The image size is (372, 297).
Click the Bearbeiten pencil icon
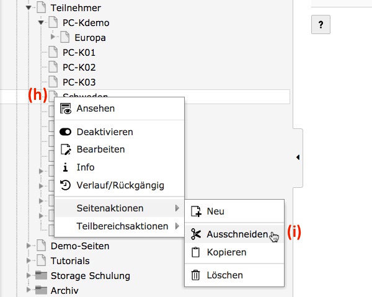[x=65, y=149]
